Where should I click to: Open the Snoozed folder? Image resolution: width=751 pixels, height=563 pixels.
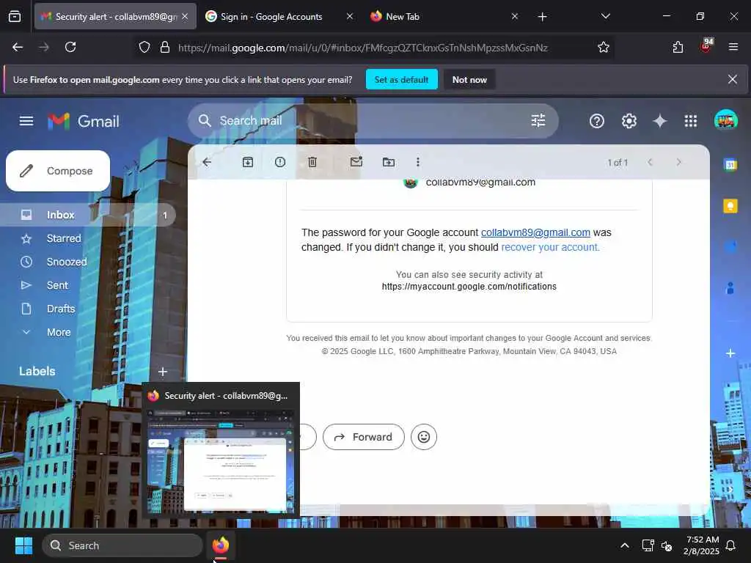tap(89, 262)
